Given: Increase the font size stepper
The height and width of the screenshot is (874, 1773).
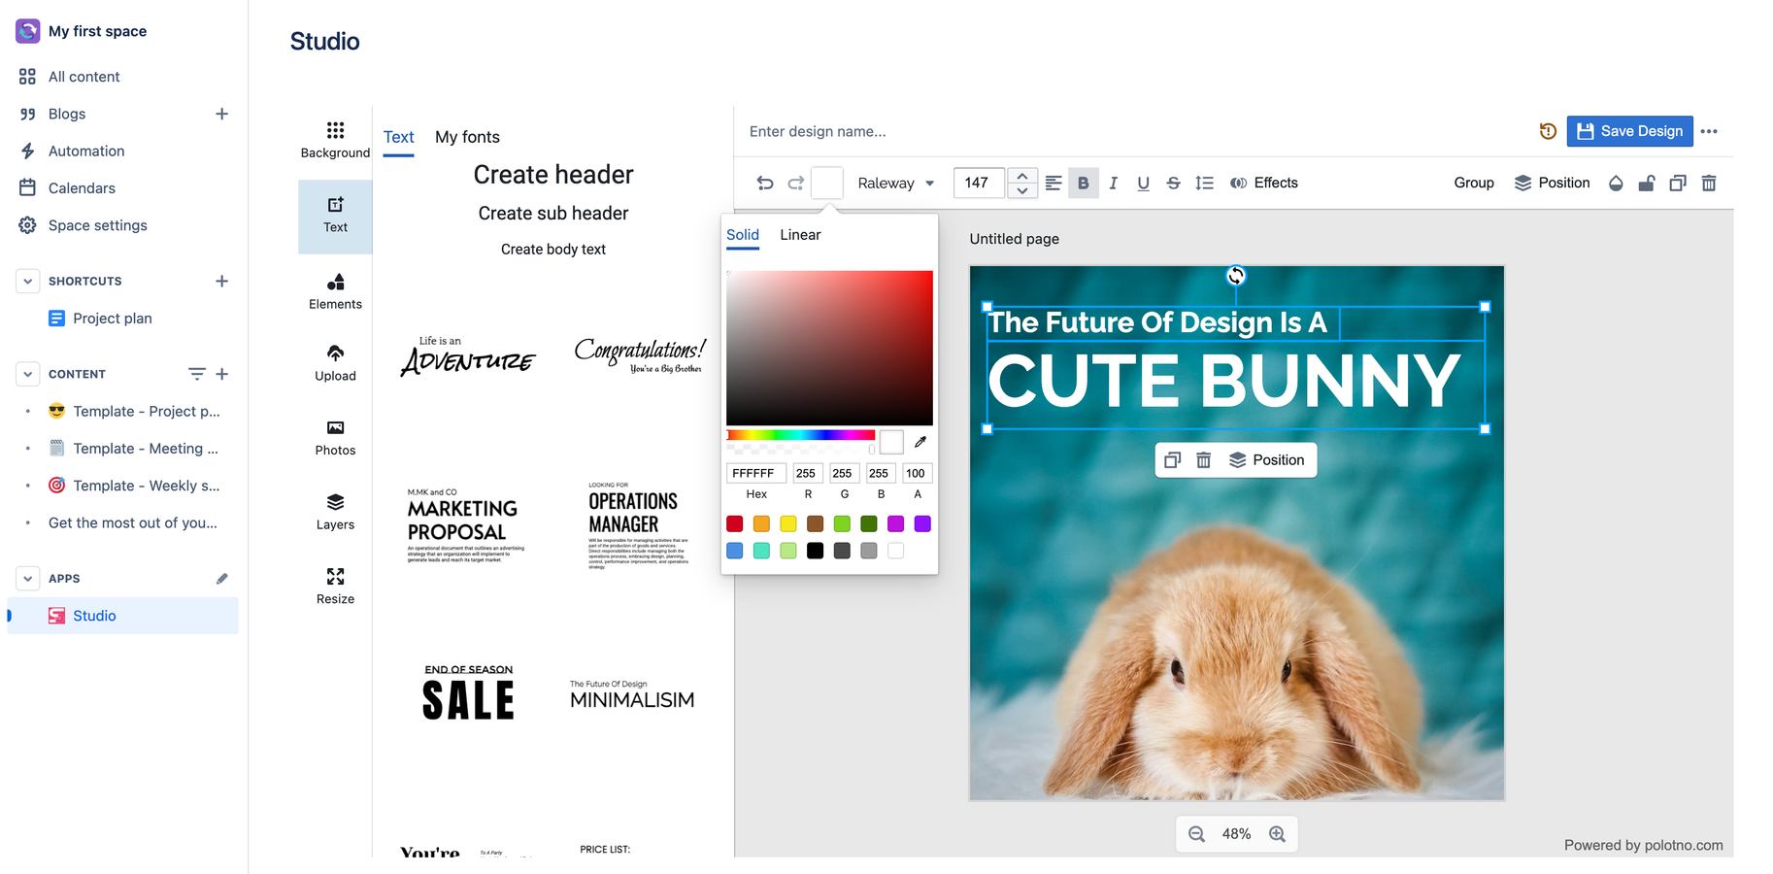Looking at the screenshot, I should [1021, 176].
